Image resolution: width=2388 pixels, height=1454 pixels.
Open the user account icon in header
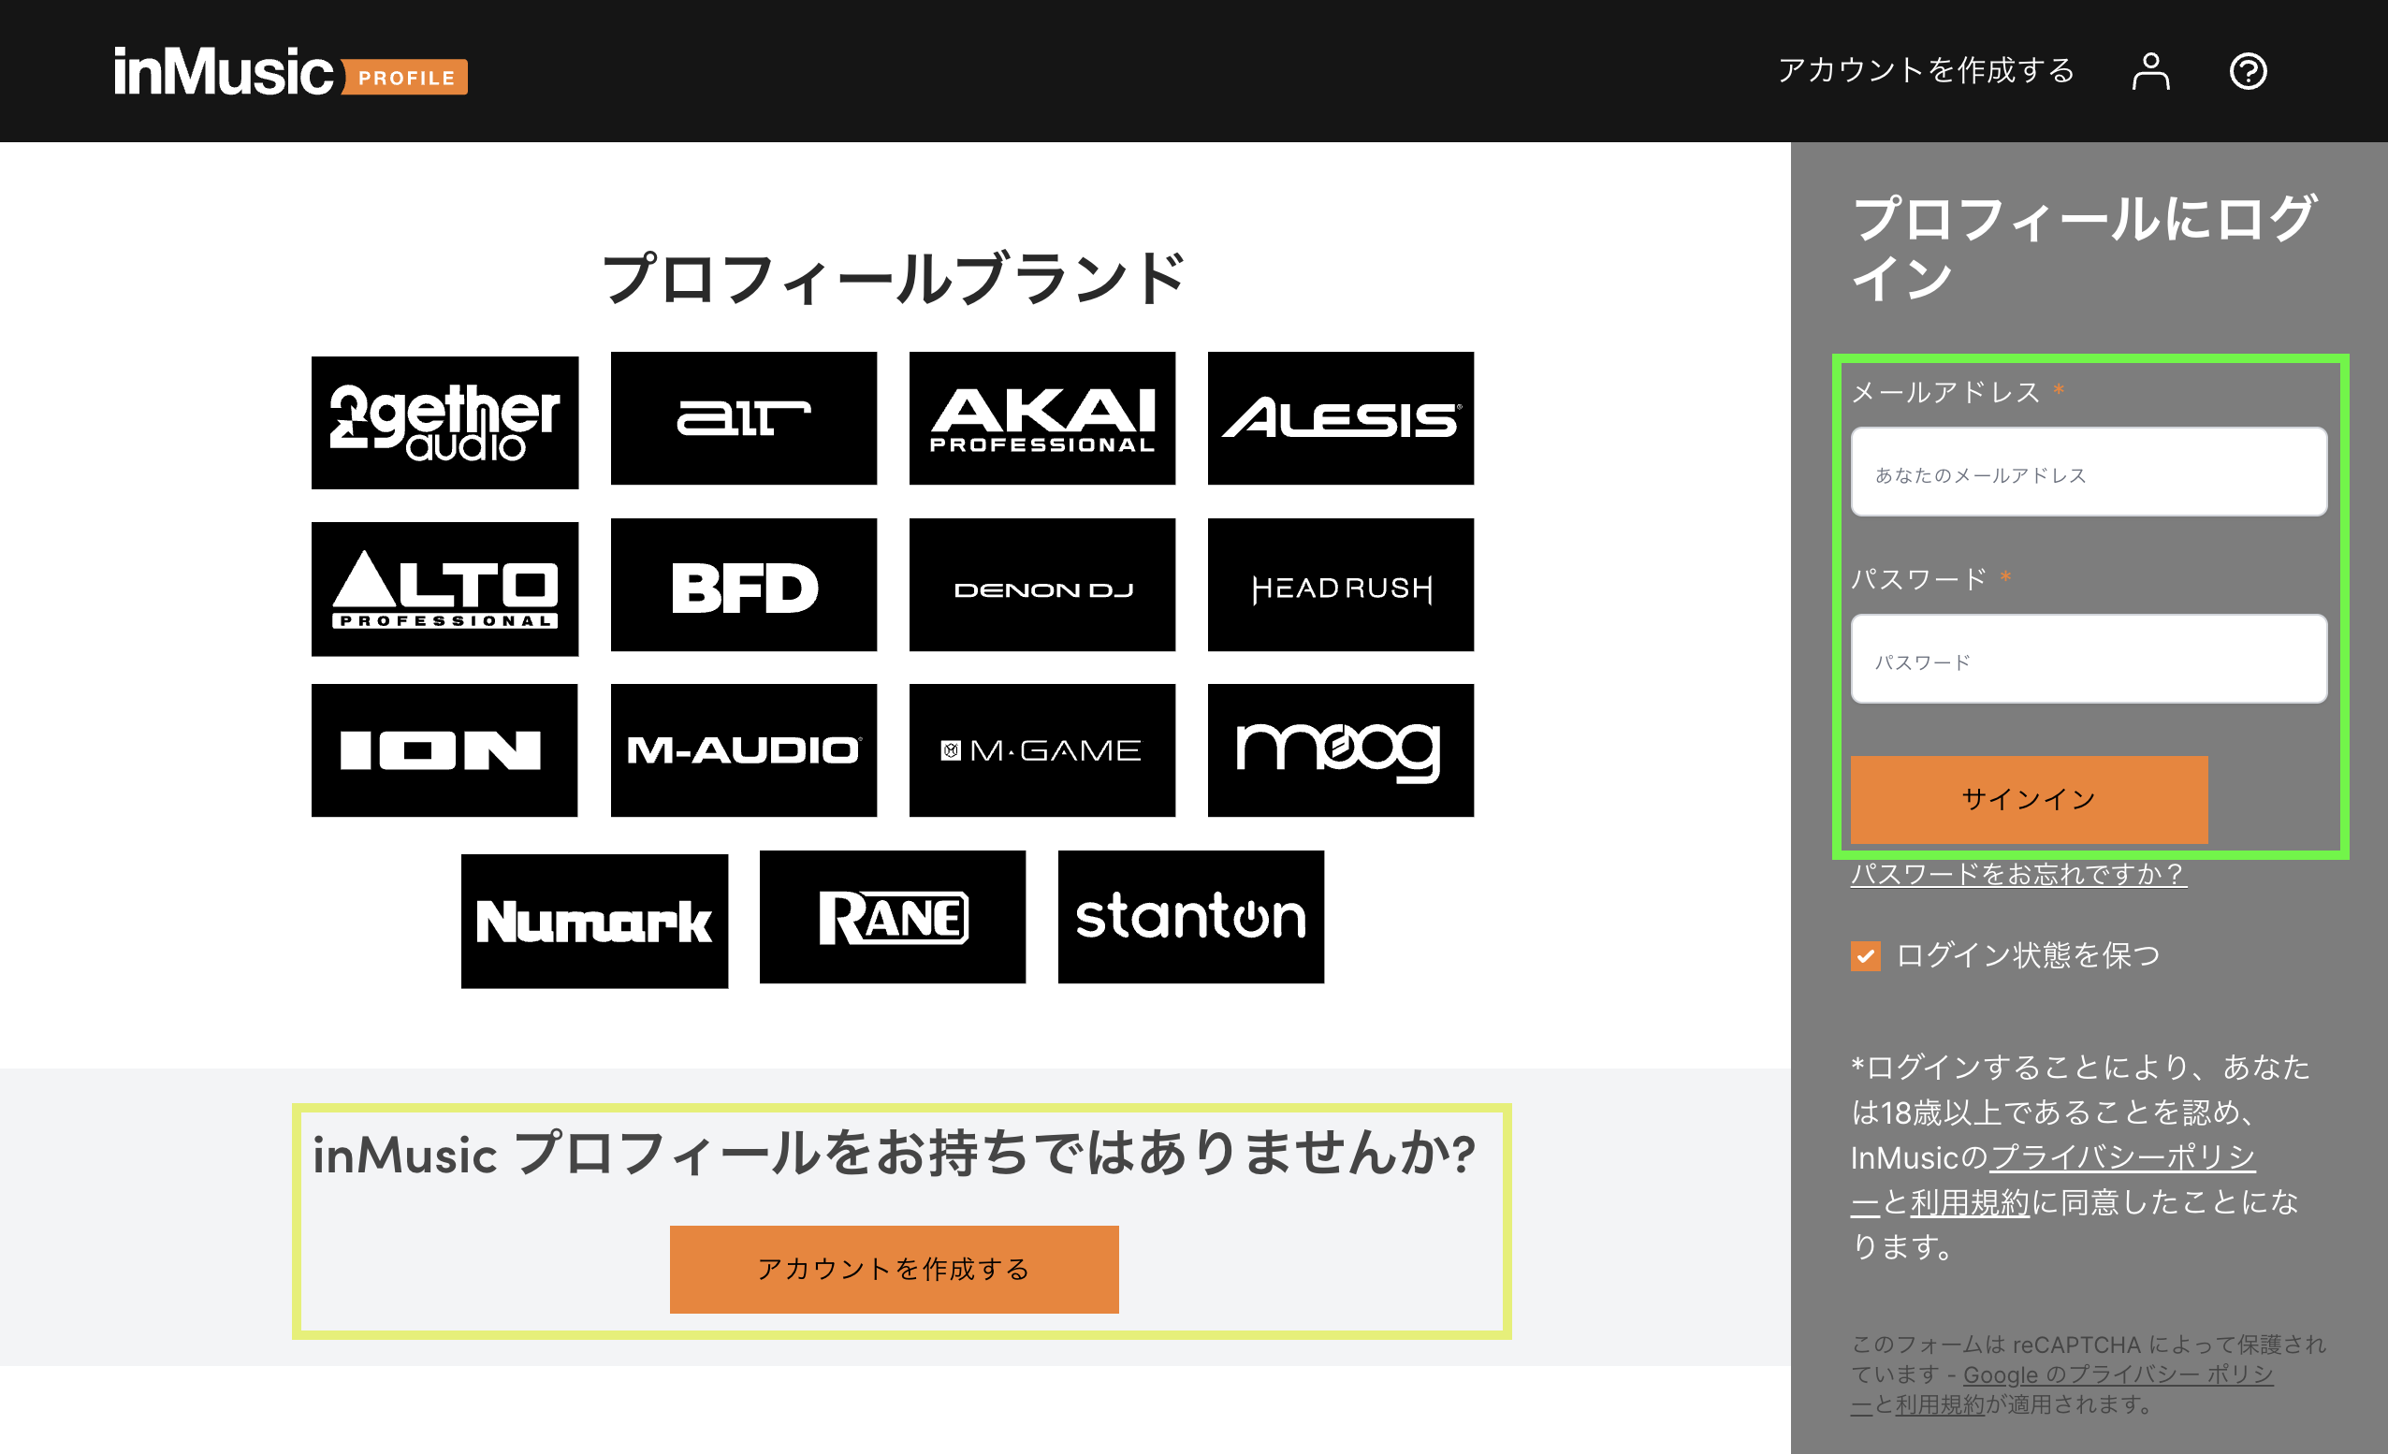tap(2149, 71)
